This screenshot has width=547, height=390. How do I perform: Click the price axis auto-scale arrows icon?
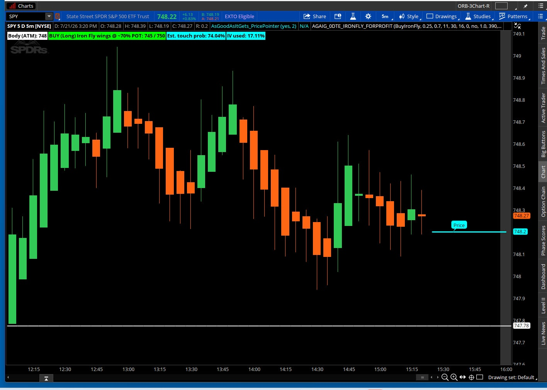tap(518, 26)
